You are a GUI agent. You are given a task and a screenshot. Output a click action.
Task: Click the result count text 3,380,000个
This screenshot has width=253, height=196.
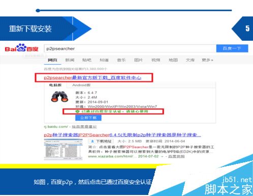97,69
